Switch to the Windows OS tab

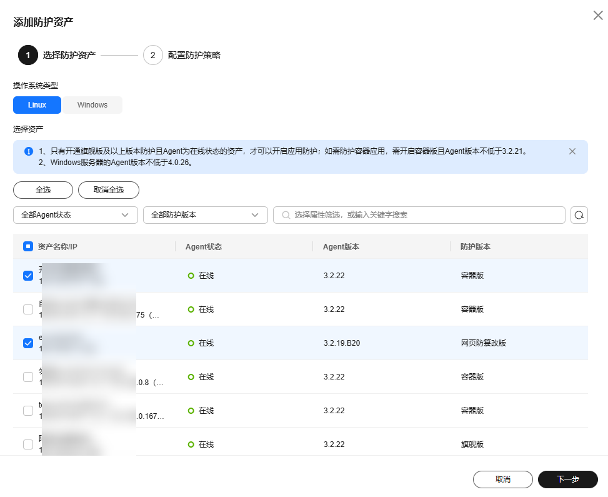tap(92, 105)
